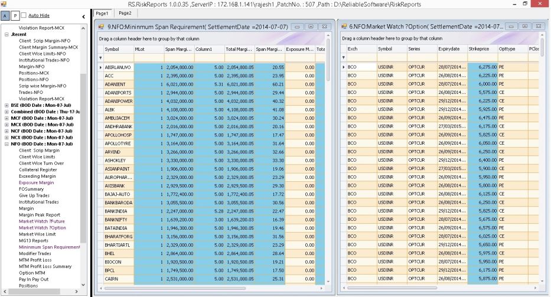
Task: Close the Market Watch ?Option window
Action: point(539,27)
